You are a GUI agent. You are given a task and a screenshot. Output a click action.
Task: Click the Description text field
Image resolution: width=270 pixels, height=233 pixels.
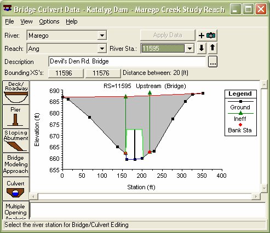(127, 61)
